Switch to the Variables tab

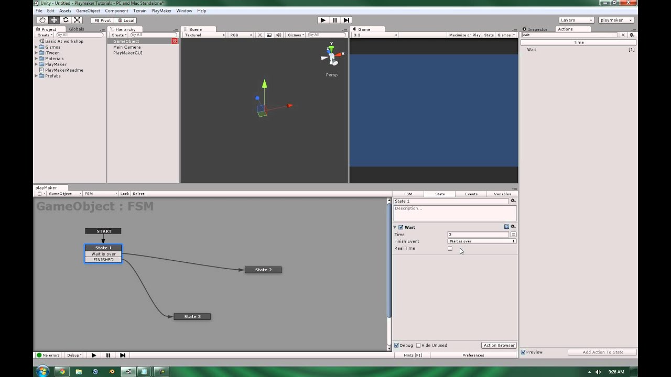click(502, 194)
